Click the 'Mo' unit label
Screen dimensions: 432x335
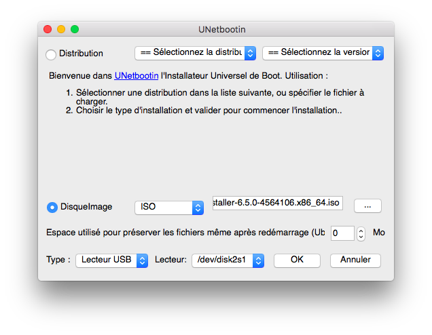point(379,233)
